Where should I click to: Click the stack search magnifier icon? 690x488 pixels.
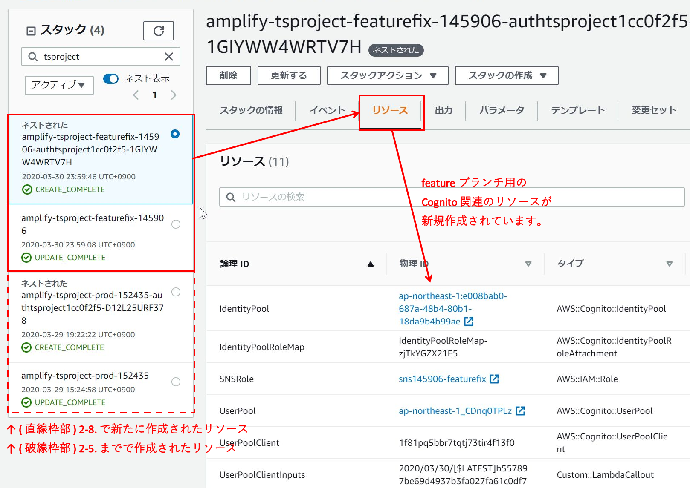coord(33,57)
